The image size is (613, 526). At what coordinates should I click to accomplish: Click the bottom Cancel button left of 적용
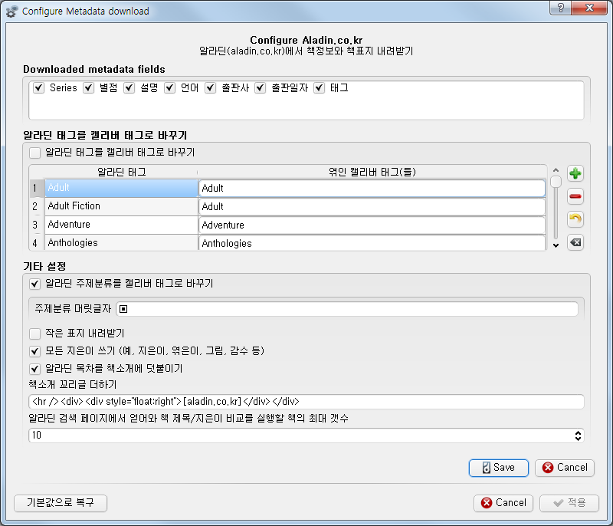[503, 503]
